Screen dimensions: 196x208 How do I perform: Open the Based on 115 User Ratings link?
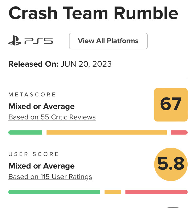pos(50,177)
